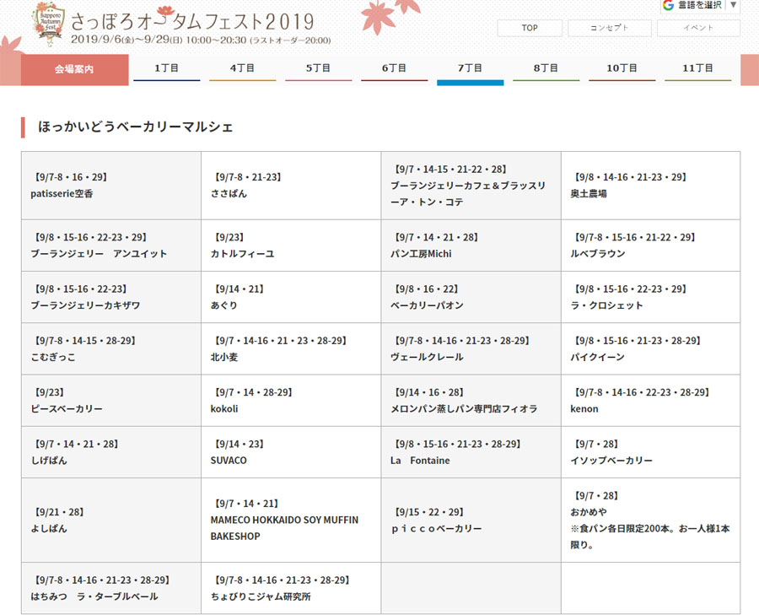
Task: Select the 会場案内 tab
Action: click(74, 70)
